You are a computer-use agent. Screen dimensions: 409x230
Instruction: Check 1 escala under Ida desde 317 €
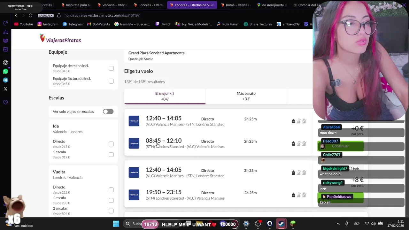coord(111,155)
